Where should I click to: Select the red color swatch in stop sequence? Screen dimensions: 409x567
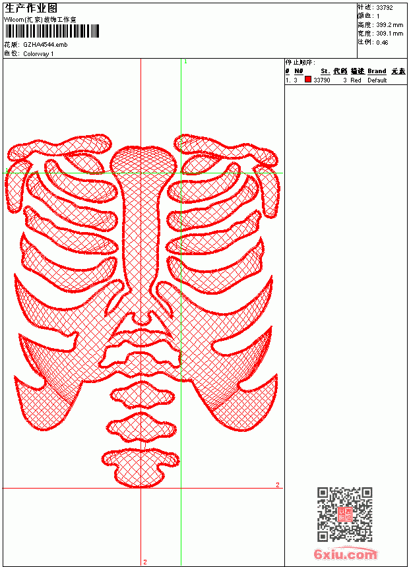(307, 80)
